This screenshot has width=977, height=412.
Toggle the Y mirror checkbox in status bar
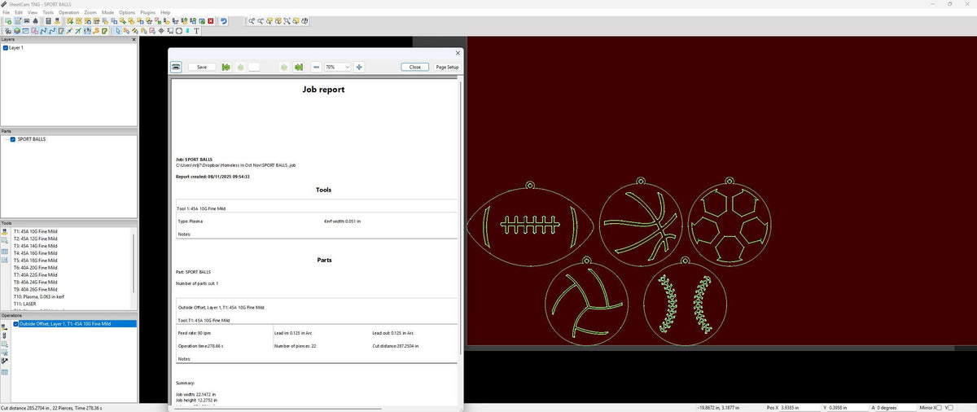951,407
